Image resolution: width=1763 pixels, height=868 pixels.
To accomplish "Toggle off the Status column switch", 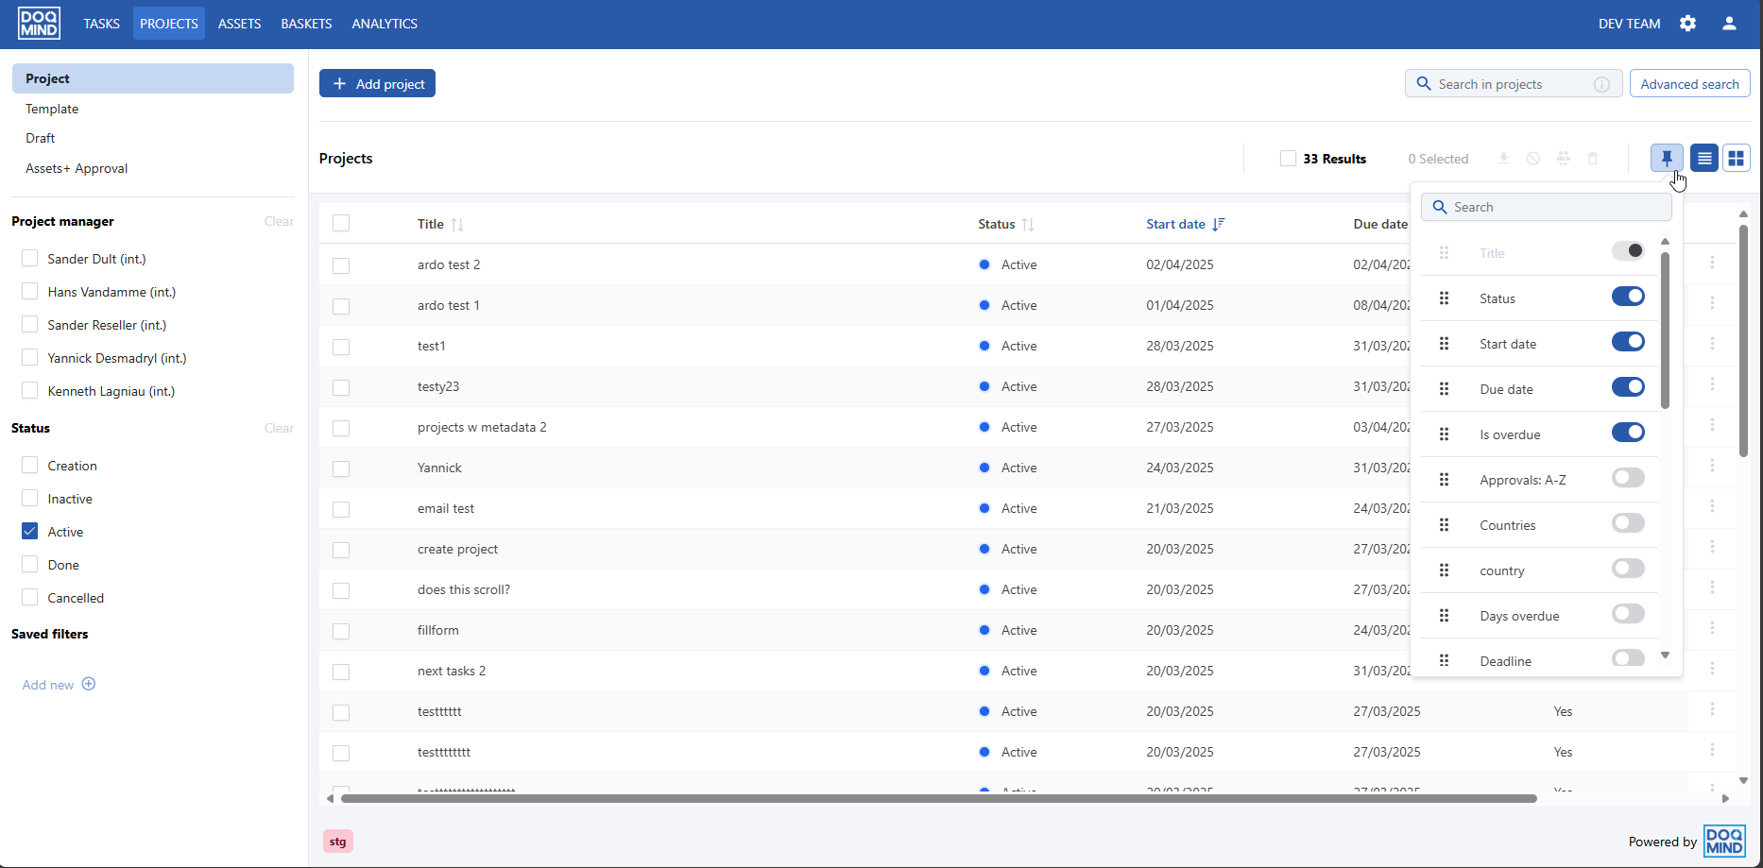I will point(1628,297).
